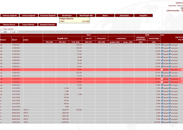The width and height of the screenshot is (183, 130).
Task: Uncheck verzonden for invoice 15
Action: point(170,79)
